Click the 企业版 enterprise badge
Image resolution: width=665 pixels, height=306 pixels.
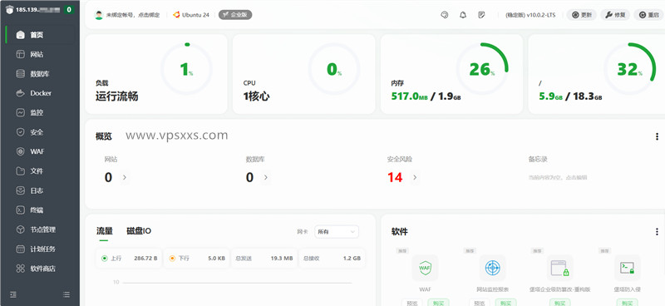235,15
